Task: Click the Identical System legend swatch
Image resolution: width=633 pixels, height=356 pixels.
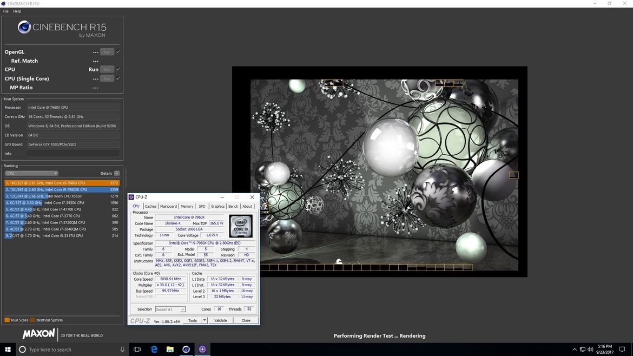Action: 32,320
